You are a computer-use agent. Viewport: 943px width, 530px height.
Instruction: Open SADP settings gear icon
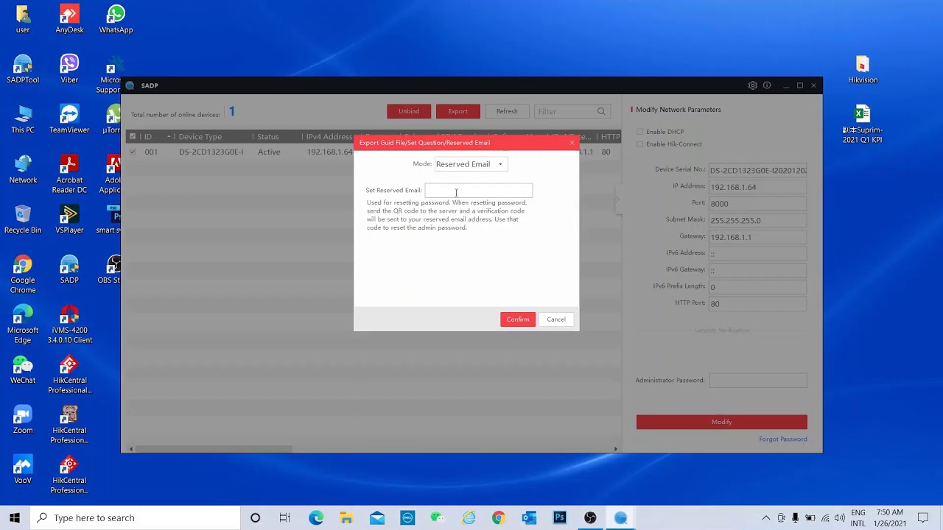[x=752, y=85]
